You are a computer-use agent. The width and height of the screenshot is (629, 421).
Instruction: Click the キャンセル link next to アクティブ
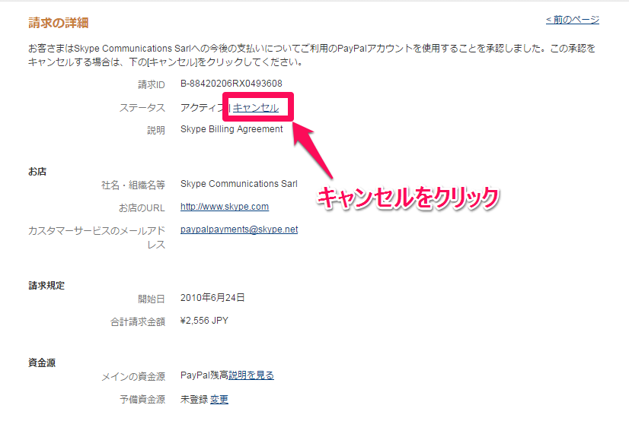[256, 108]
